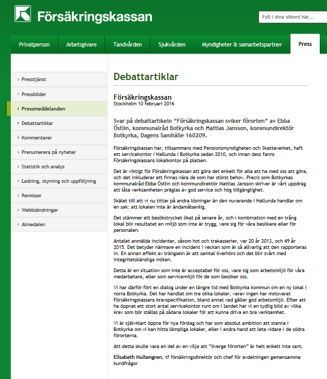Click the arrow beside Statistik och analys
327x379 pixels.
point(18,167)
